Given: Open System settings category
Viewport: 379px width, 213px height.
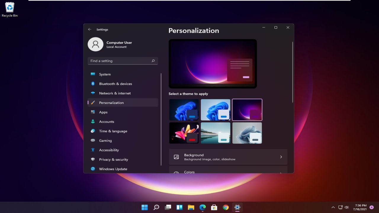Looking at the screenshot, I should click(123, 74).
